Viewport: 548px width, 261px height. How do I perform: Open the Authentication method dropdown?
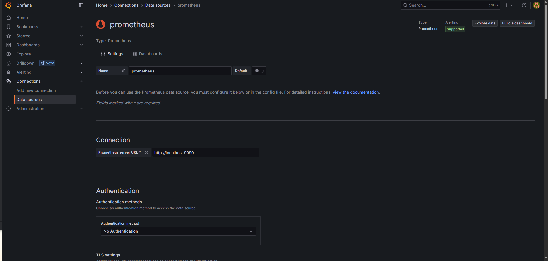pos(178,231)
